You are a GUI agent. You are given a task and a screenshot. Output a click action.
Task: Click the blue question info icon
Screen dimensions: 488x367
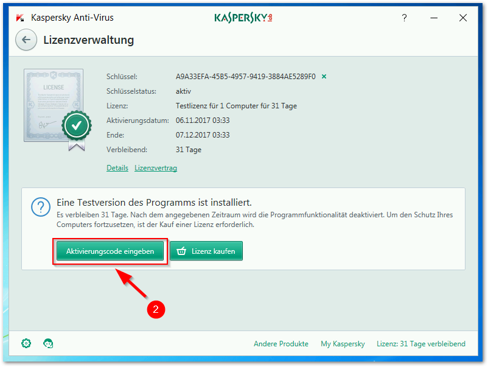pyautogui.click(x=41, y=207)
